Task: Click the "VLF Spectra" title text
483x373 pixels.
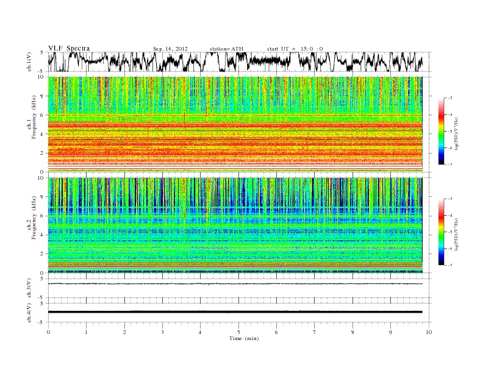Action: click(x=69, y=48)
